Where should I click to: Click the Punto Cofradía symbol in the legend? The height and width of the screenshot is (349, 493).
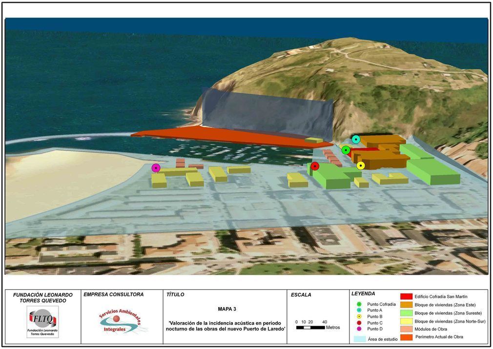click(359, 304)
